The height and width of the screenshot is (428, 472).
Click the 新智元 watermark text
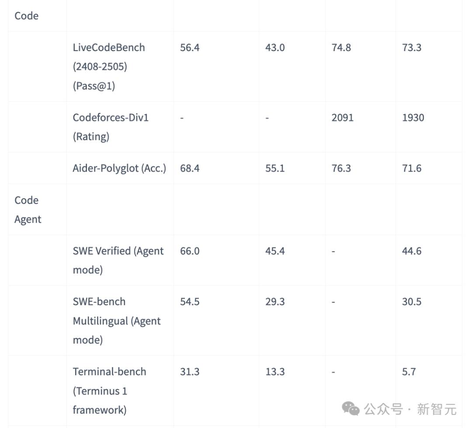click(437, 409)
